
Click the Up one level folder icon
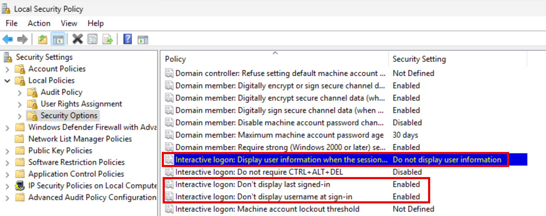click(x=43, y=39)
